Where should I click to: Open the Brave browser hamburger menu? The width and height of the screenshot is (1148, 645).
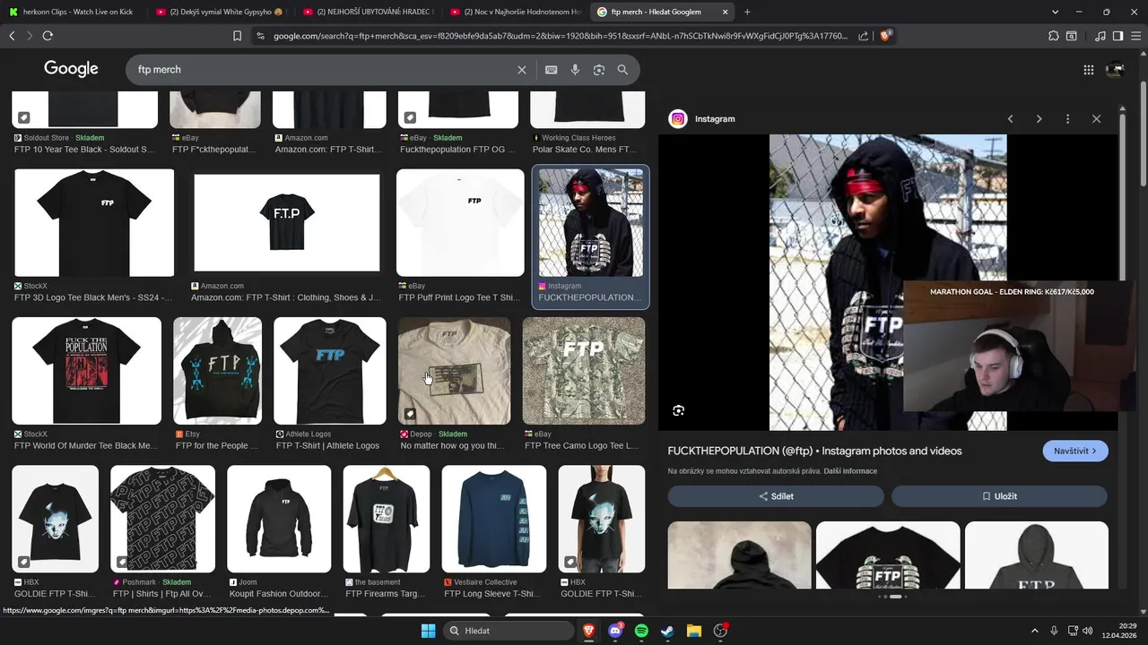tap(1135, 36)
